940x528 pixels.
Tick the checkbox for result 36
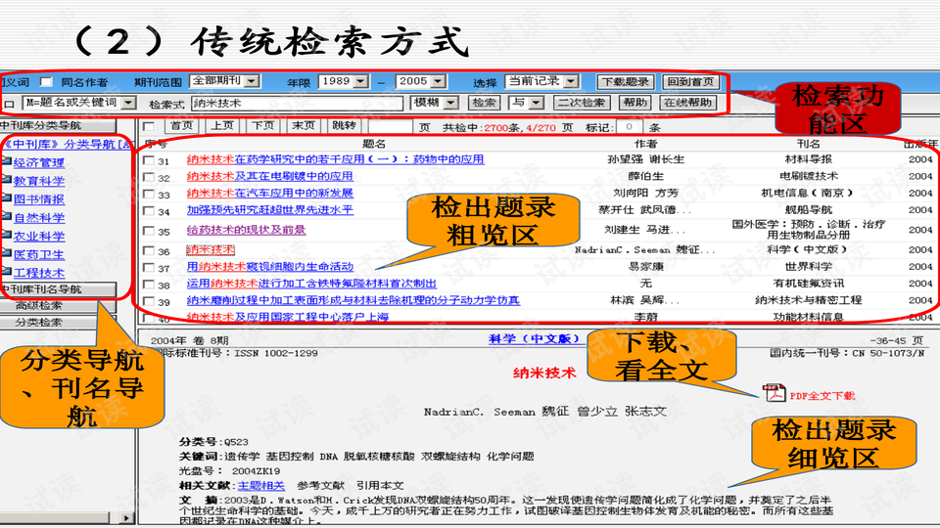click(148, 250)
